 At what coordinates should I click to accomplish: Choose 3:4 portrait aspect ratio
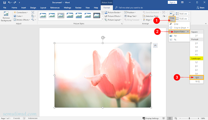point(196,47)
